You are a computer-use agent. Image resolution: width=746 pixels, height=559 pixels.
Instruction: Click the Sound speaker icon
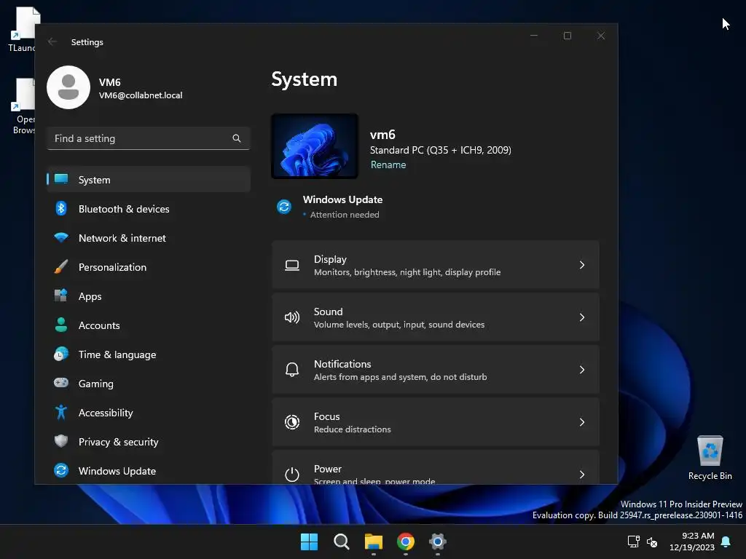[291, 317]
